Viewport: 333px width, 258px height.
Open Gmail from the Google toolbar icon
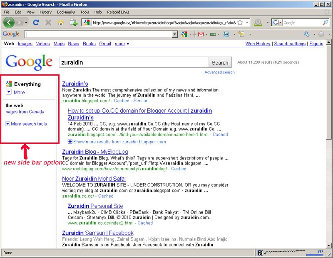click(x=201, y=34)
